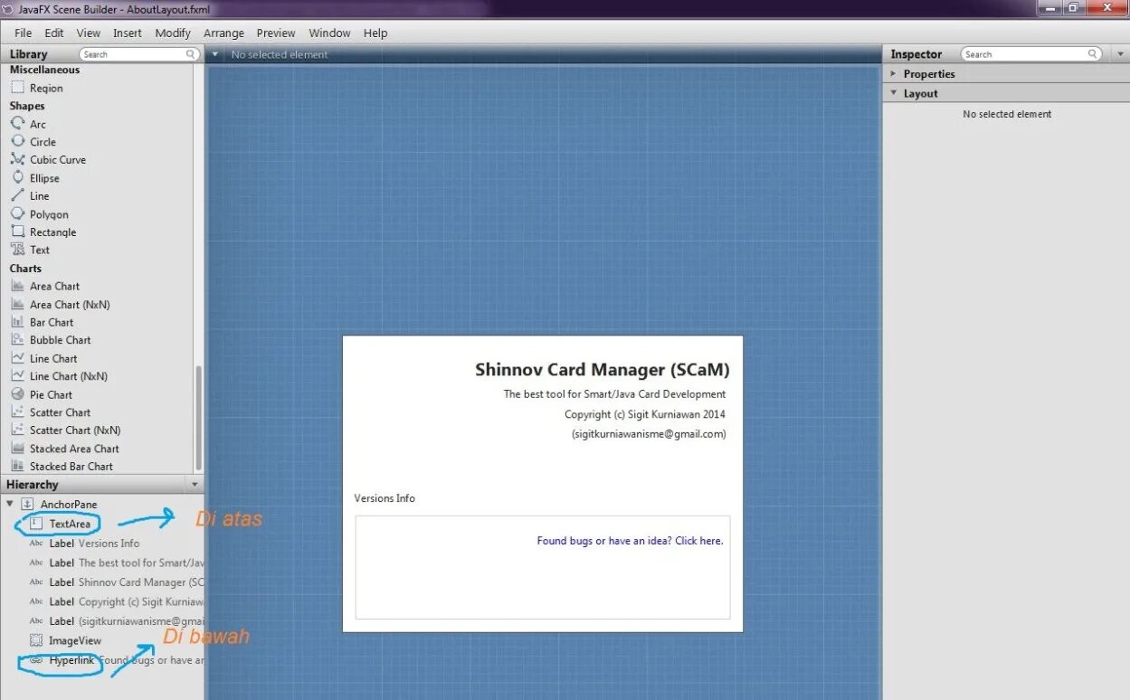The height and width of the screenshot is (700, 1130).
Task: Click the TextArea icon in Hierarchy
Action: point(36,524)
